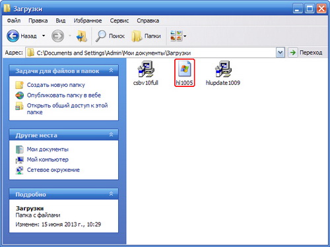This screenshot has width=330, height=247.
Task: Minimize the Загрузки window
Action: (x=298, y=9)
